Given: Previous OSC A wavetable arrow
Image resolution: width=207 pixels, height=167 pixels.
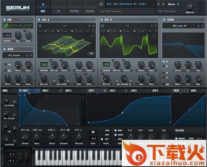Looking at the screenshot, I should (x=89, y=26).
